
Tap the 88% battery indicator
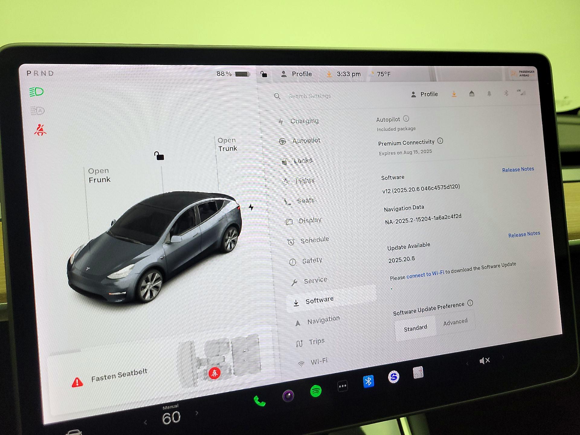click(233, 74)
